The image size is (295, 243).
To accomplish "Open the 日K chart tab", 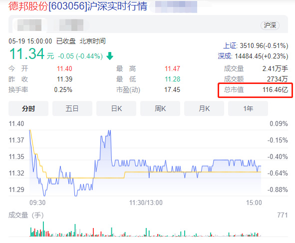I will tap(116, 108).
